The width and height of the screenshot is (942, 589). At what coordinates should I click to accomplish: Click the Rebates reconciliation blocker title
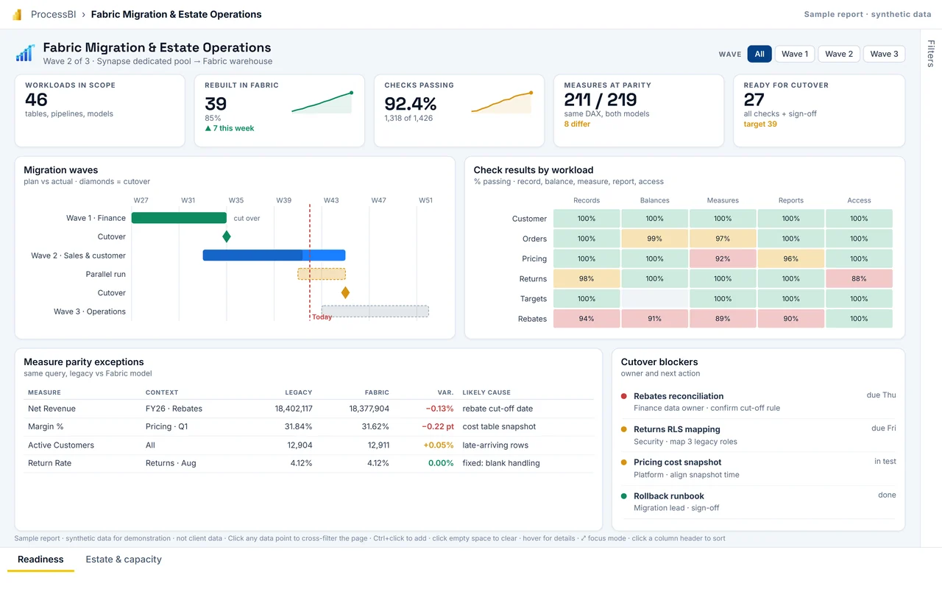coord(679,396)
